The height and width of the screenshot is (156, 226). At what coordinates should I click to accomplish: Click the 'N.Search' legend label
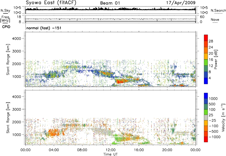pos(218,10)
